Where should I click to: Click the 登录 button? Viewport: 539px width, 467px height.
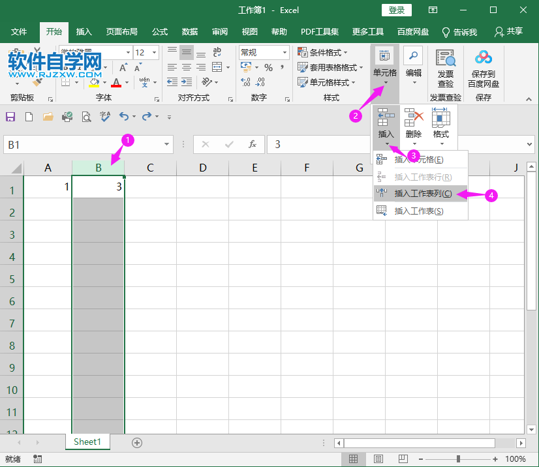pos(396,10)
